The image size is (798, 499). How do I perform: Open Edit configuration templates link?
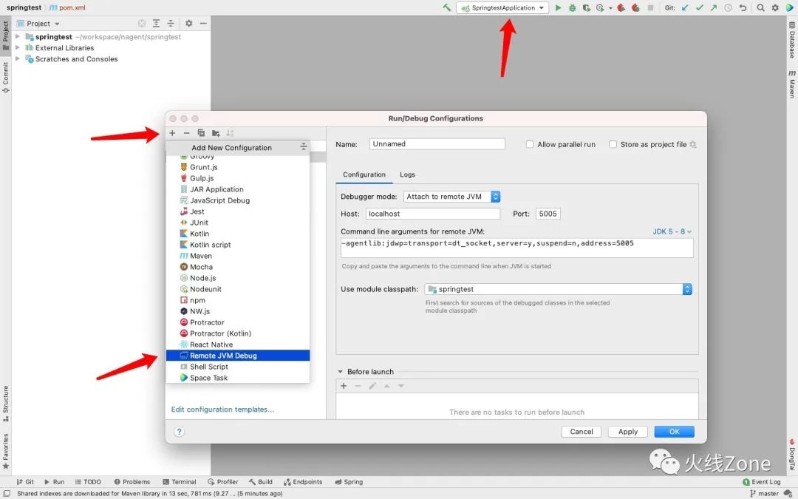222,410
